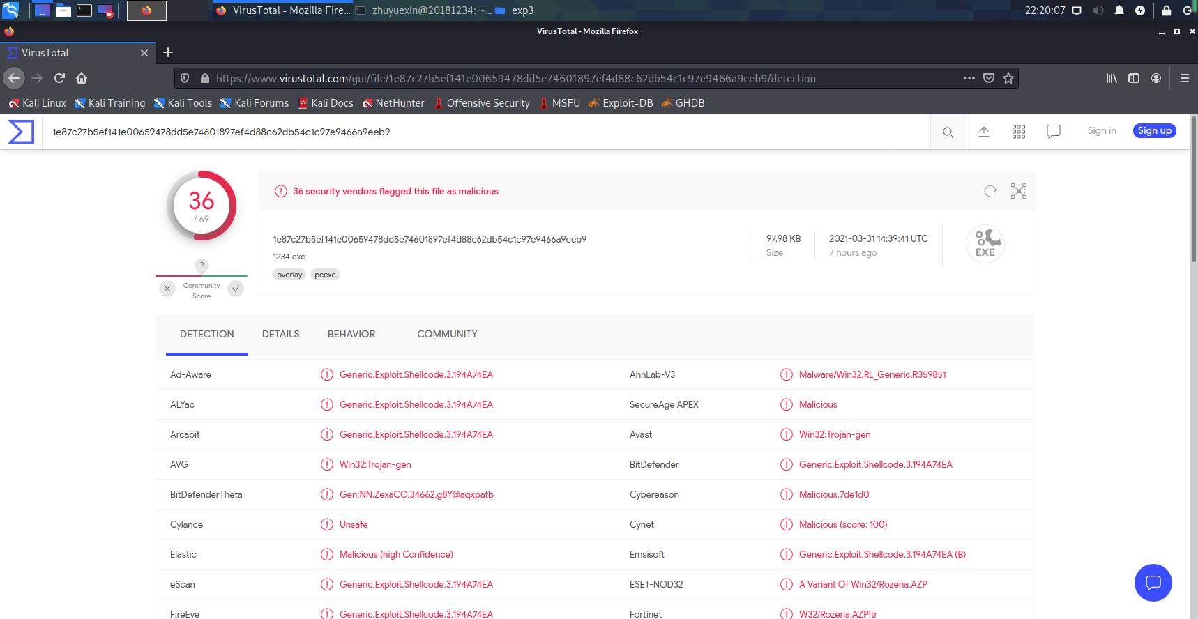The width and height of the screenshot is (1198, 619).
Task: Open the Offensive Security bookmark
Action: click(x=482, y=103)
